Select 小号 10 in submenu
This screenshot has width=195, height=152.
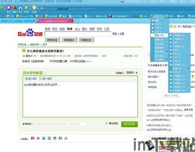click(179, 54)
